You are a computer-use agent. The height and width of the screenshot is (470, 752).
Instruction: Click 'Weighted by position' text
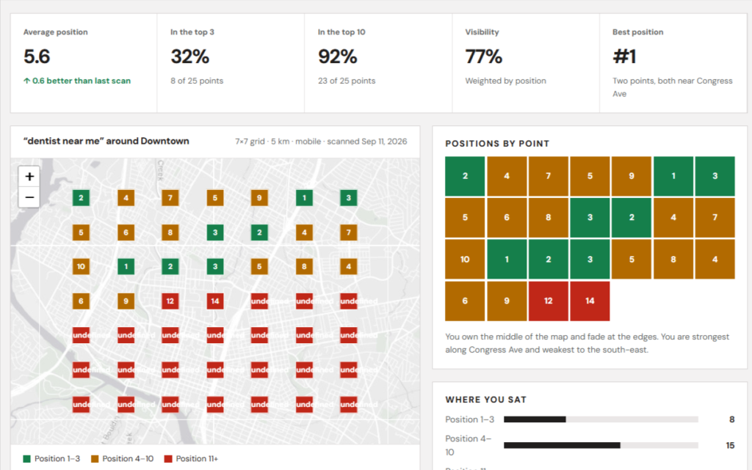[x=505, y=81]
